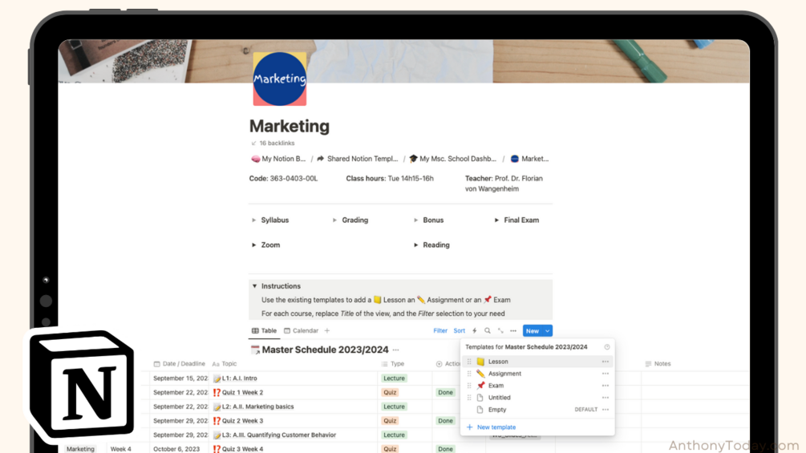Expand the Grading toggle
Viewport: 806px width, 453px height.
(334, 220)
